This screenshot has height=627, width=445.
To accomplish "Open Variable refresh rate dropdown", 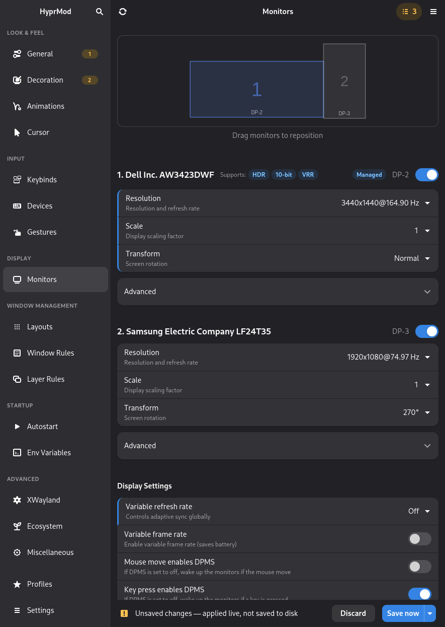I will point(419,511).
